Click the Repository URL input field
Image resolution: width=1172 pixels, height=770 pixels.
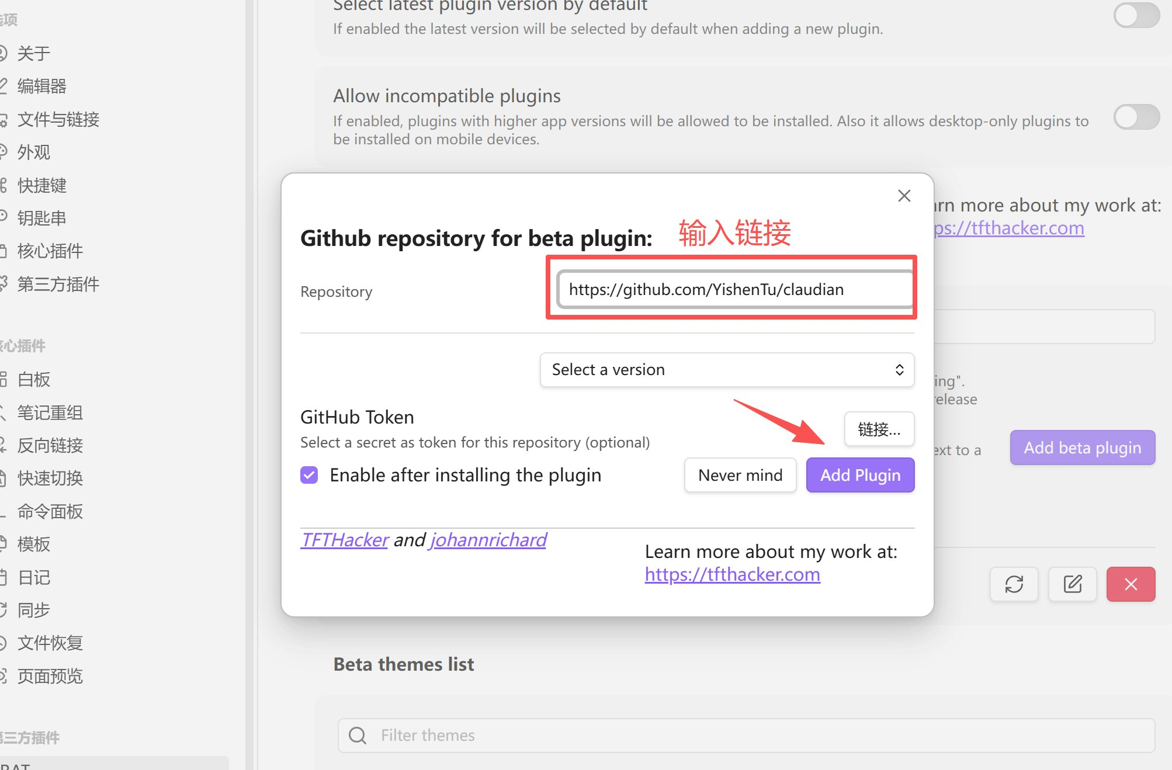734,289
